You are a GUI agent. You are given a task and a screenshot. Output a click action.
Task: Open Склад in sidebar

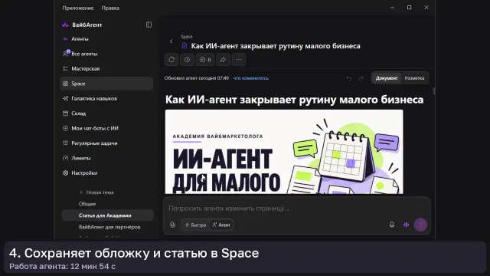pyautogui.click(x=106, y=113)
